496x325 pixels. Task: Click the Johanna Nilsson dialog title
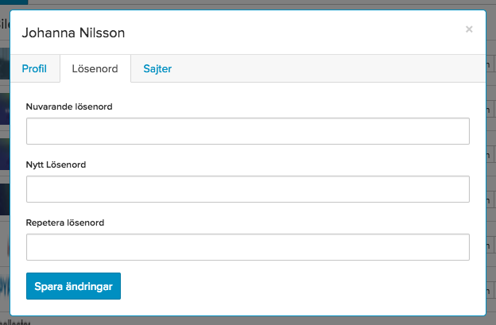pyautogui.click(x=73, y=33)
